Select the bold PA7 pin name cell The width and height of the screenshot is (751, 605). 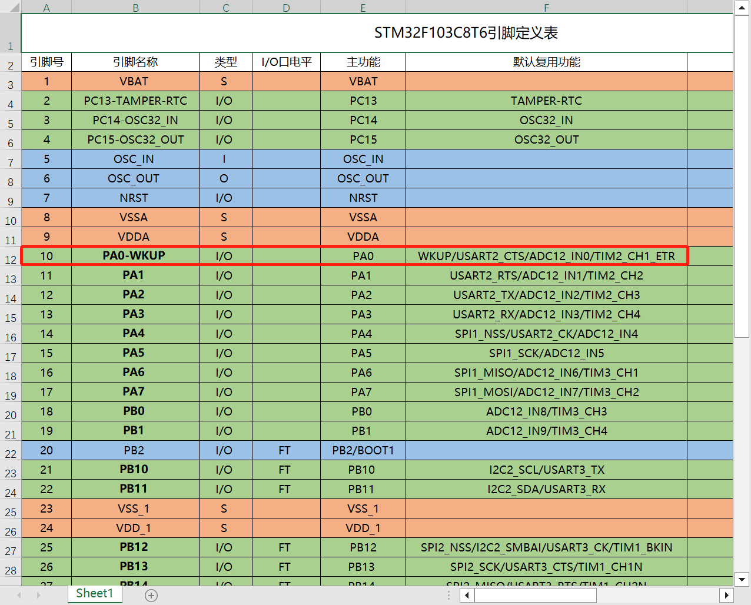135,392
